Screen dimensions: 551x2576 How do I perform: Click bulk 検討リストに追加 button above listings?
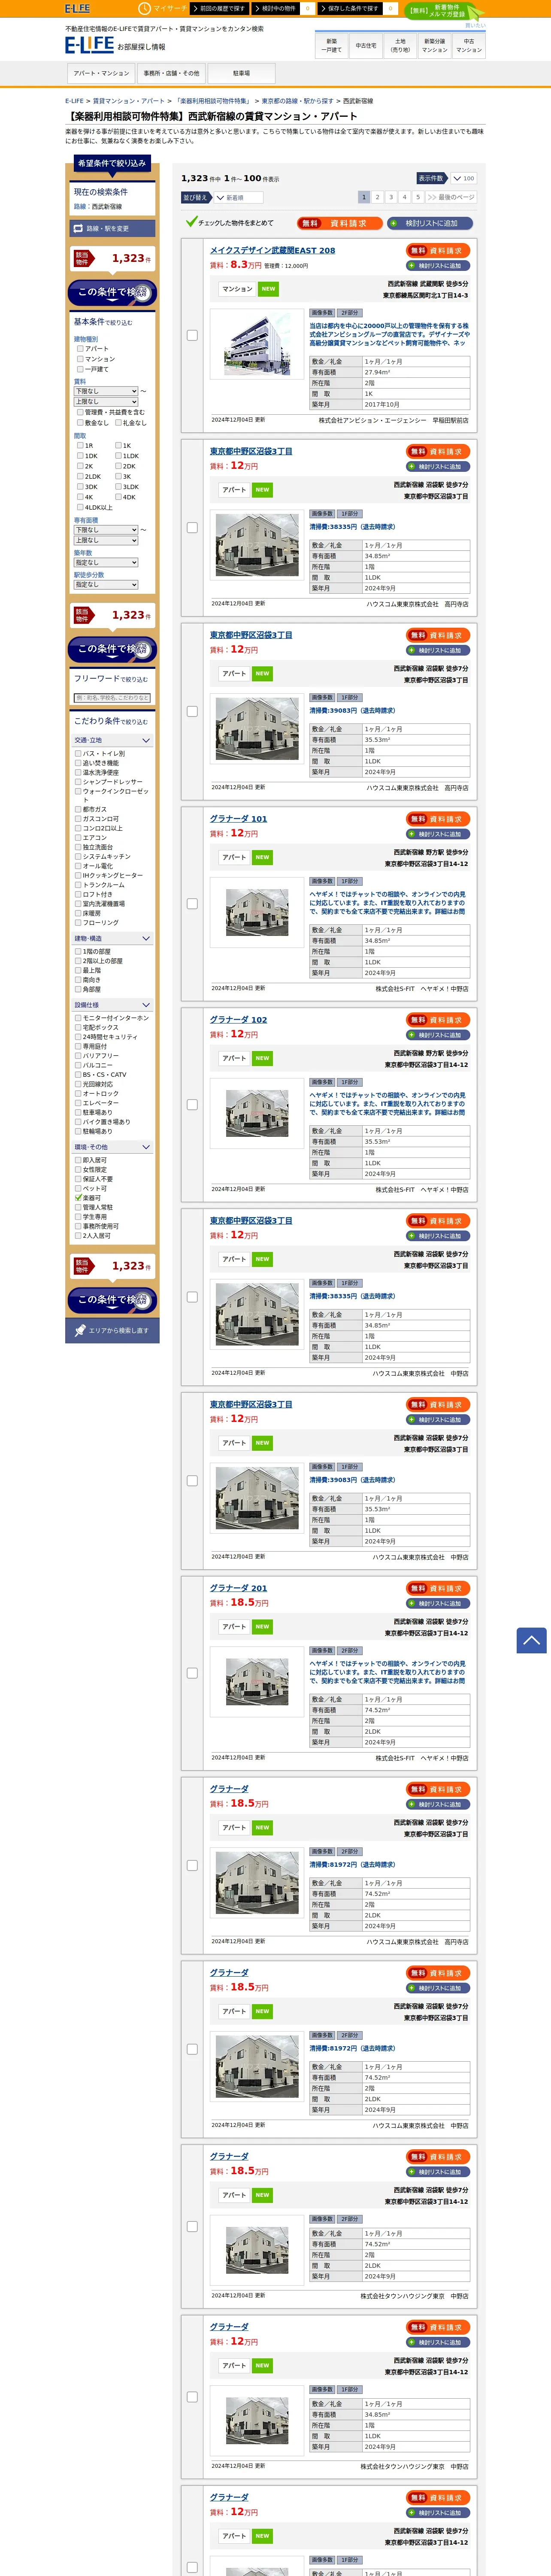tap(430, 223)
